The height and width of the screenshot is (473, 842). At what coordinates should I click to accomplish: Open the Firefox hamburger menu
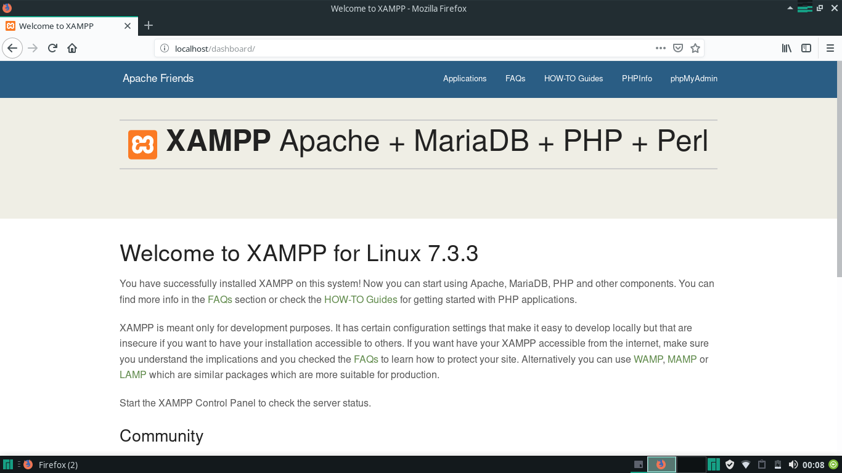click(x=830, y=48)
